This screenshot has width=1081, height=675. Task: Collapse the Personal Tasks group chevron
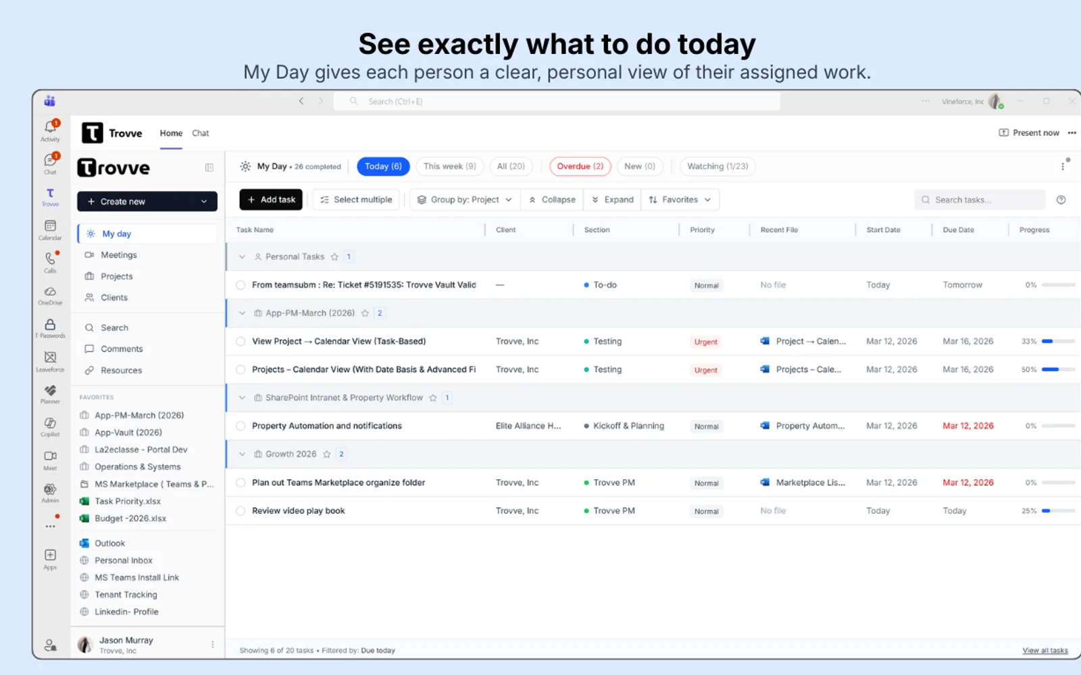pos(242,256)
